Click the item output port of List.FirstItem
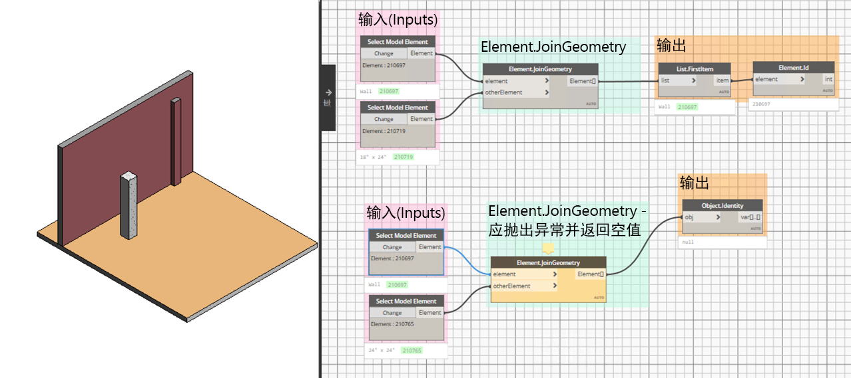The height and width of the screenshot is (378, 851). pyautogui.click(x=722, y=80)
